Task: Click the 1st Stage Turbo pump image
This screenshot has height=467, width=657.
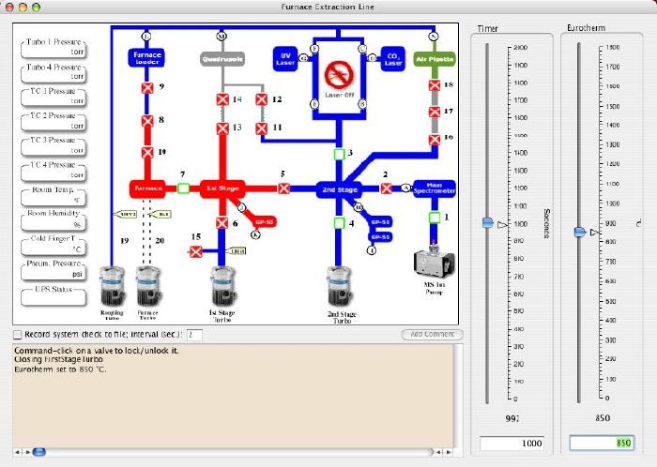Action: (x=222, y=286)
